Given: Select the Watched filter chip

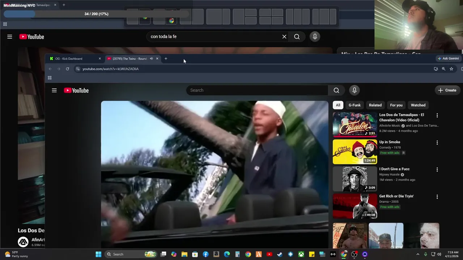Looking at the screenshot, I should (x=418, y=105).
